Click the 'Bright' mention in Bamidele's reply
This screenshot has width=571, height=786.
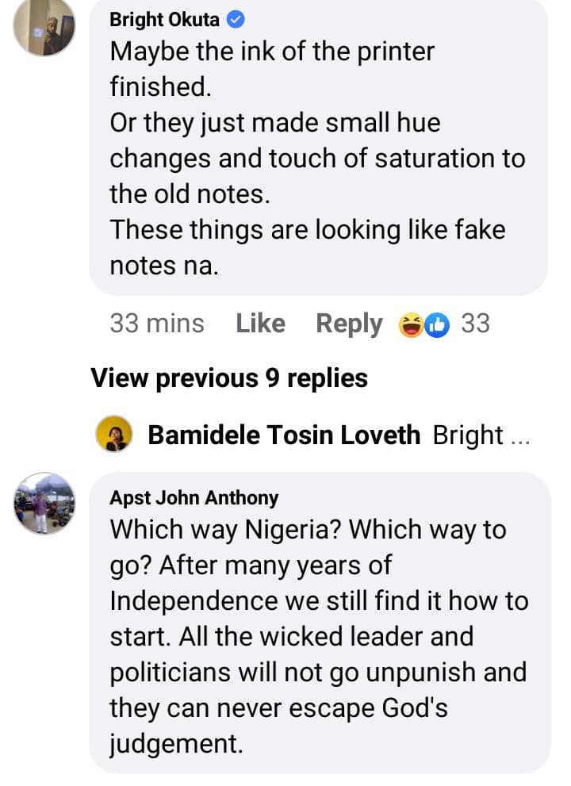(x=468, y=435)
